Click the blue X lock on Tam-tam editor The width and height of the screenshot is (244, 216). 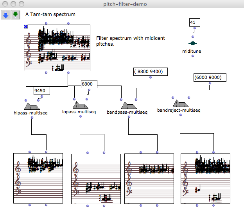(x=26, y=27)
